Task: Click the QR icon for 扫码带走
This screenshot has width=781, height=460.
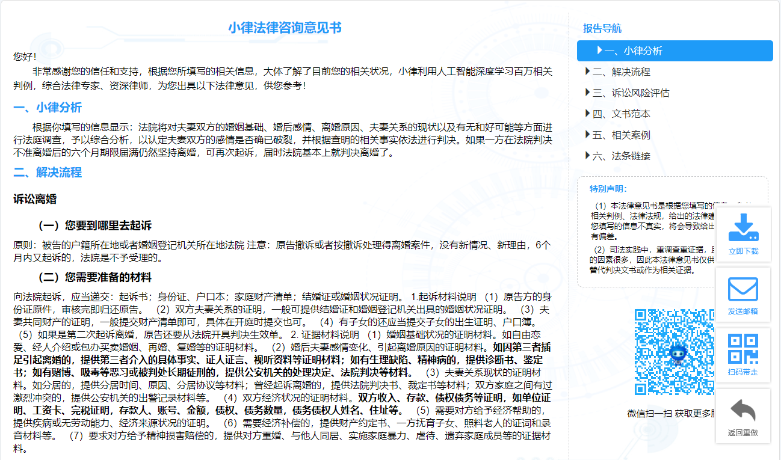Action: 743,349
